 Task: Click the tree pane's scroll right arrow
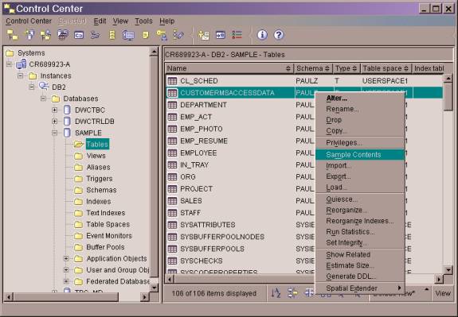tap(144, 297)
